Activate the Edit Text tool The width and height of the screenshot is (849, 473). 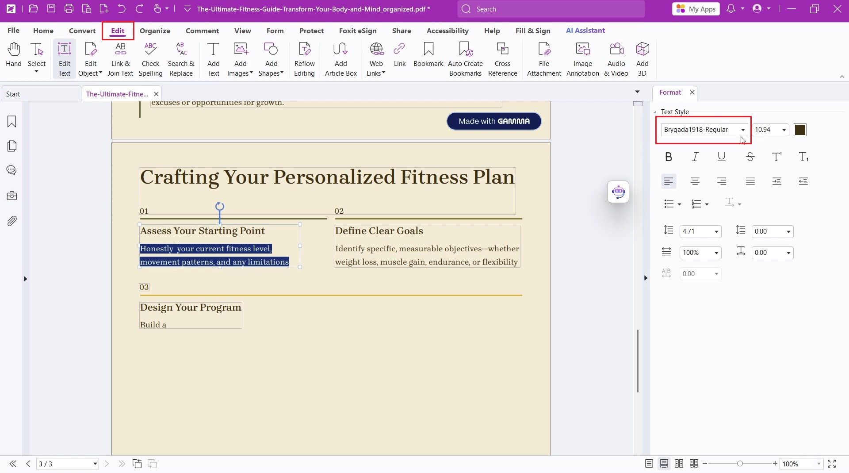click(65, 59)
